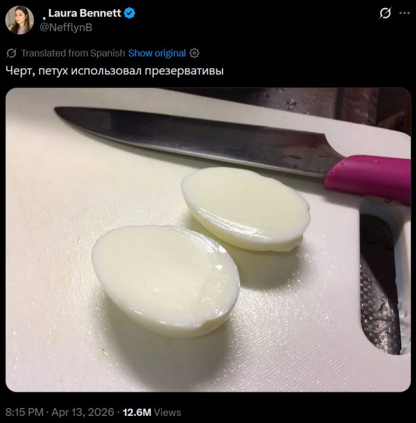The image size is (416, 423).
Task: Click "Show original" to view Spanish text
Action: 157,53
